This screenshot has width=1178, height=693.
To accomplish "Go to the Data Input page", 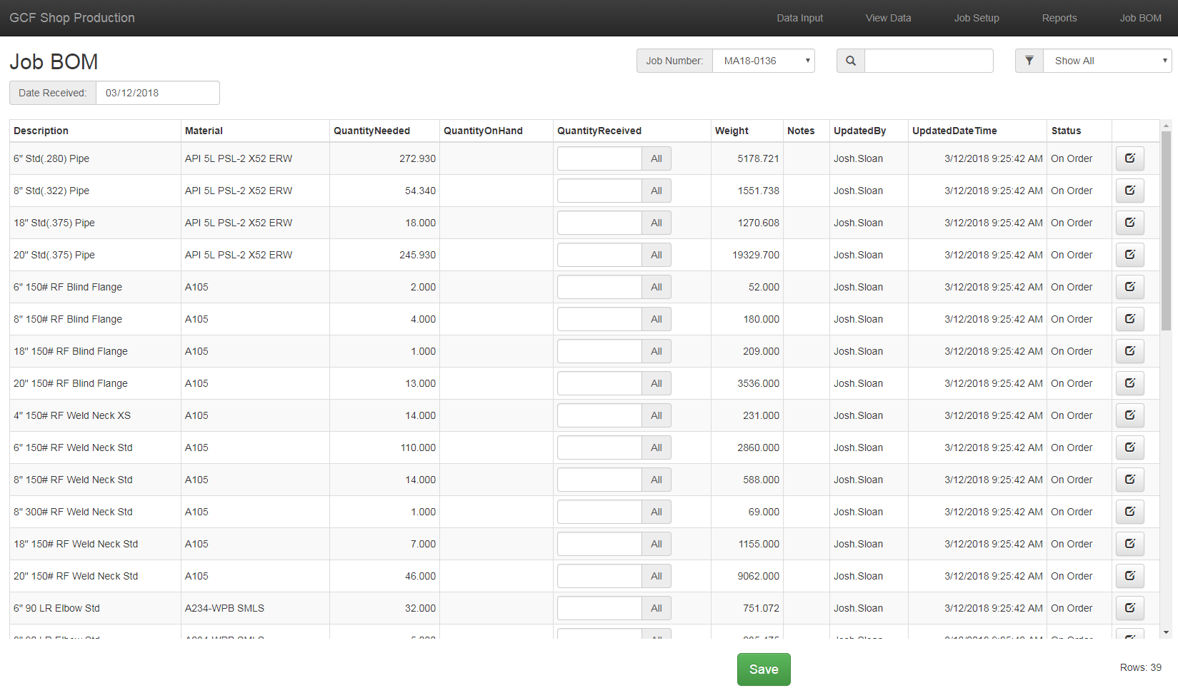I will pos(799,18).
